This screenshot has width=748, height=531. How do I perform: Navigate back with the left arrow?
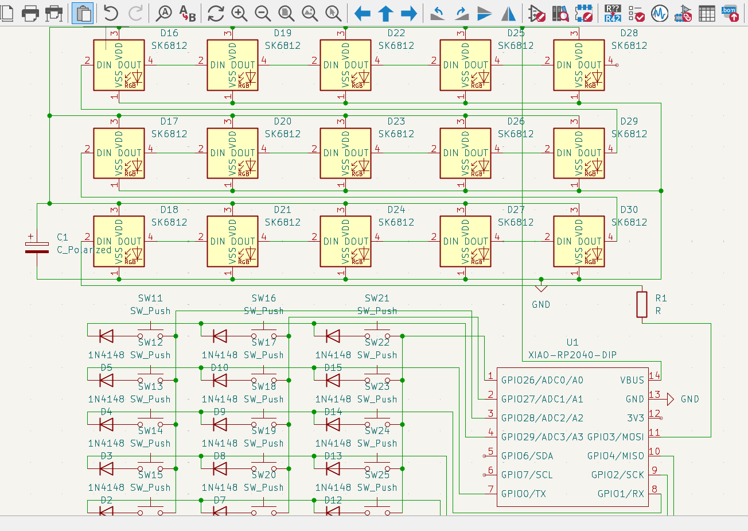[362, 13]
